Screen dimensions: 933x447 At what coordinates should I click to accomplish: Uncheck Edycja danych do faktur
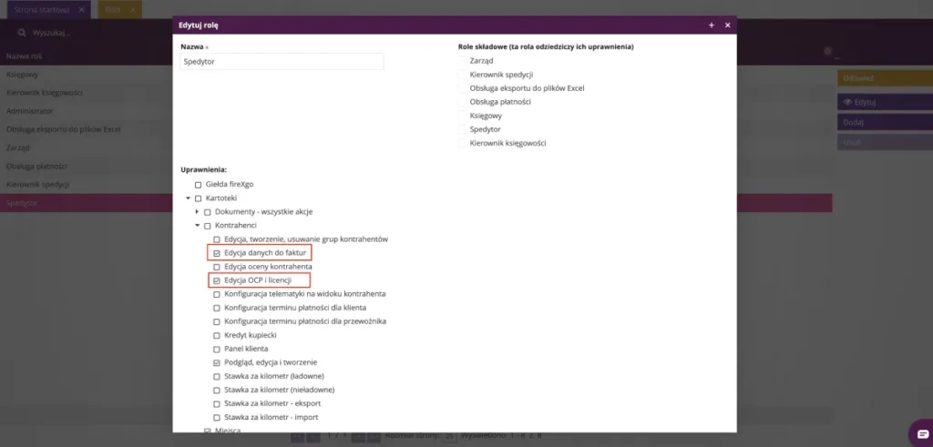(x=217, y=253)
